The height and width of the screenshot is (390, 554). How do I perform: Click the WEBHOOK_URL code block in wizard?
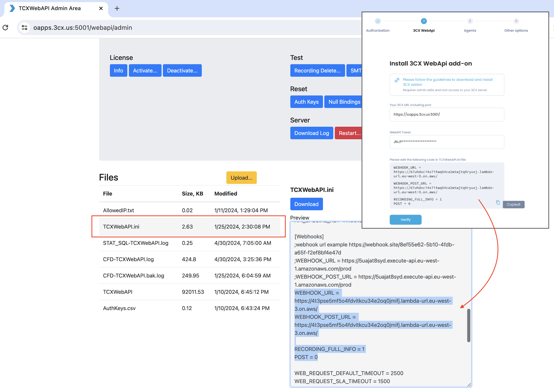[x=447, y=186]
